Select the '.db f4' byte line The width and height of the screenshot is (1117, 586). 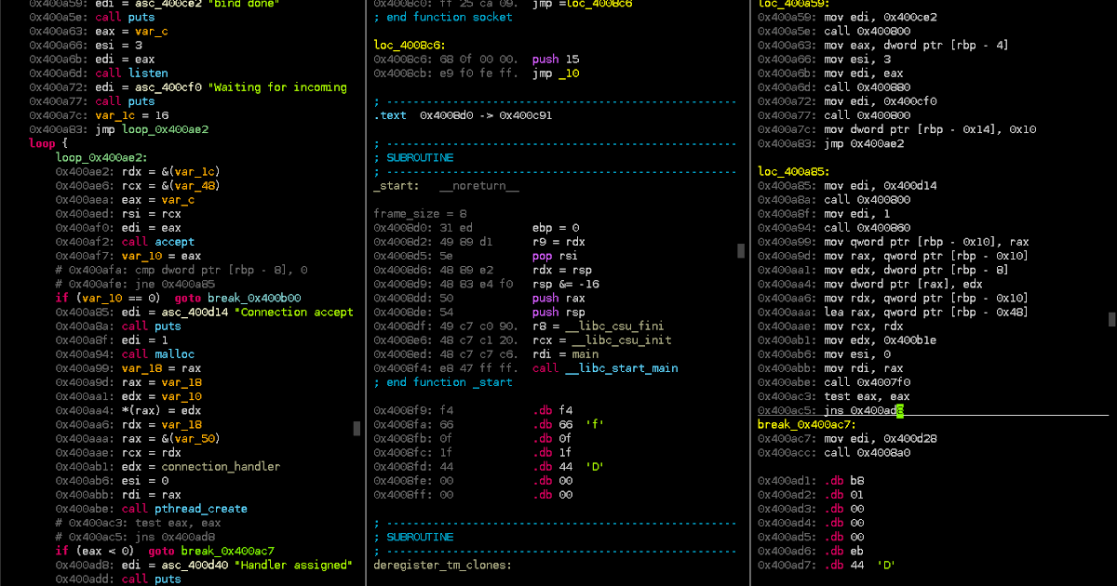[x=552, y=410]
